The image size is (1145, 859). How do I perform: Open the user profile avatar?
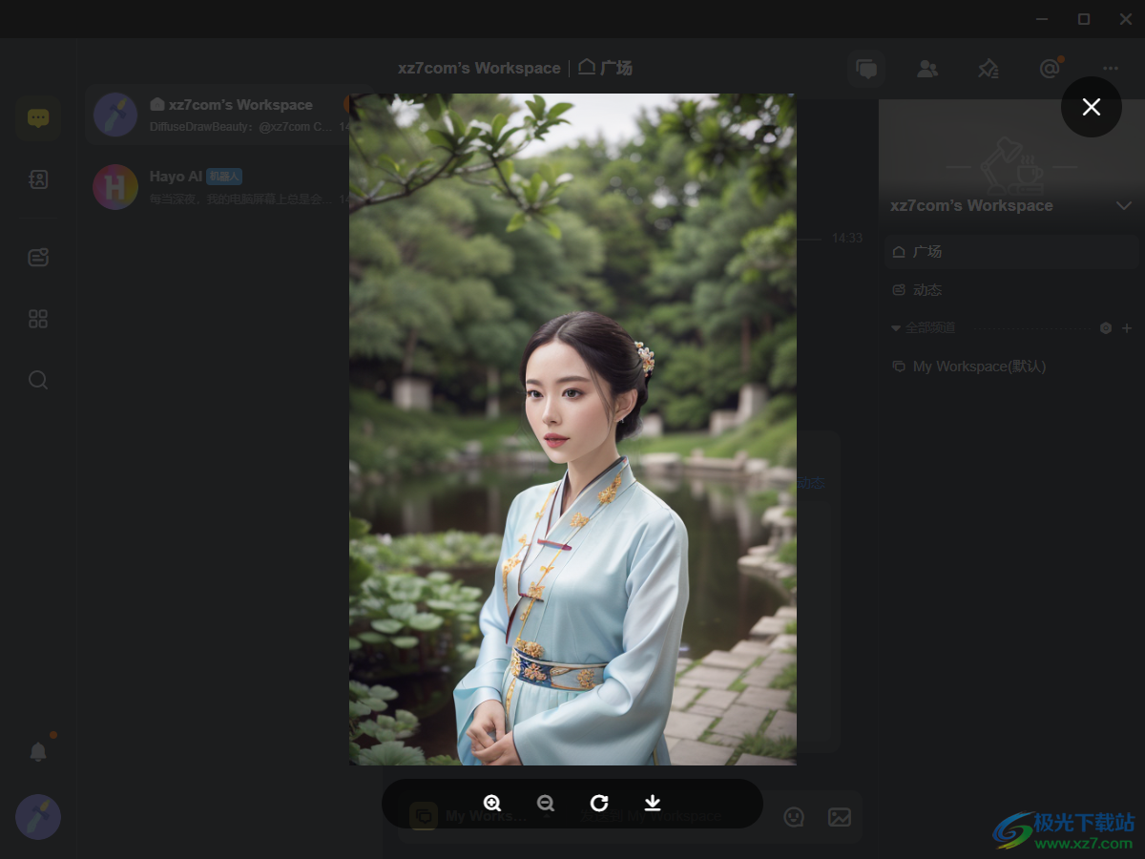pyautogui.click(x=38, y=817)
